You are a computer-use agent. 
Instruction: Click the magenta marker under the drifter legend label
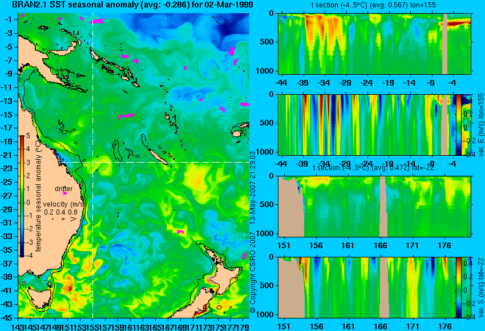click(x=64, y=193)
